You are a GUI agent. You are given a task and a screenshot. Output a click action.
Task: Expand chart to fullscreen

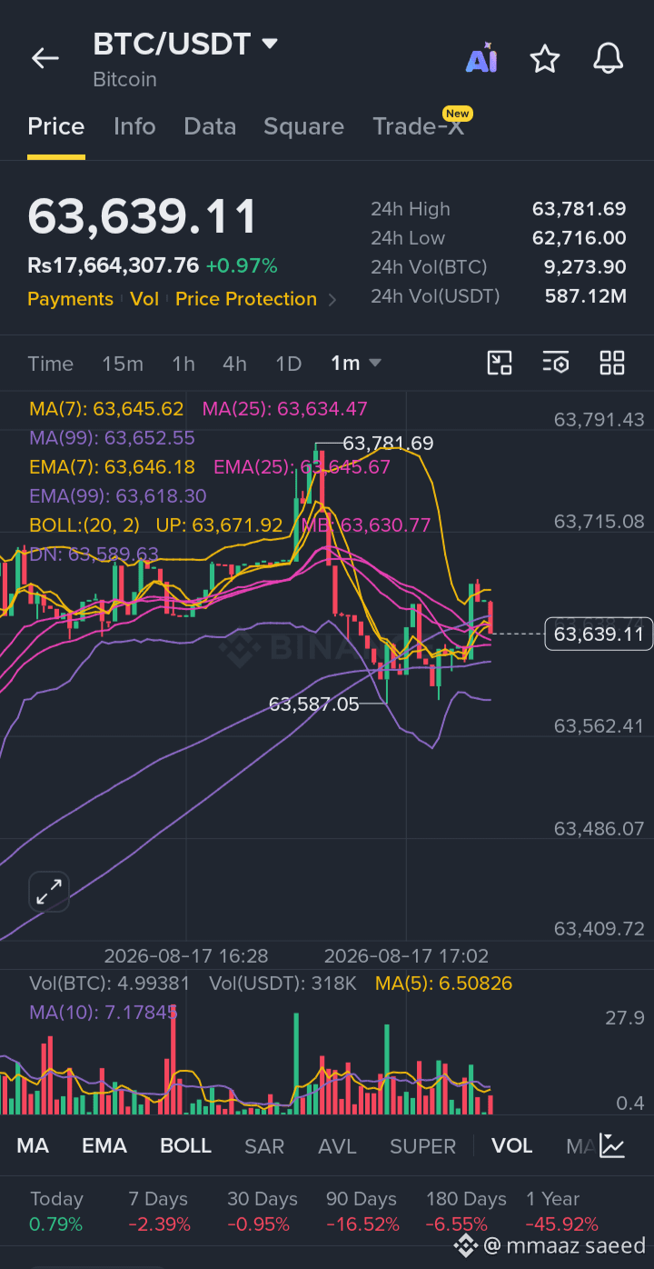[48, 893]
